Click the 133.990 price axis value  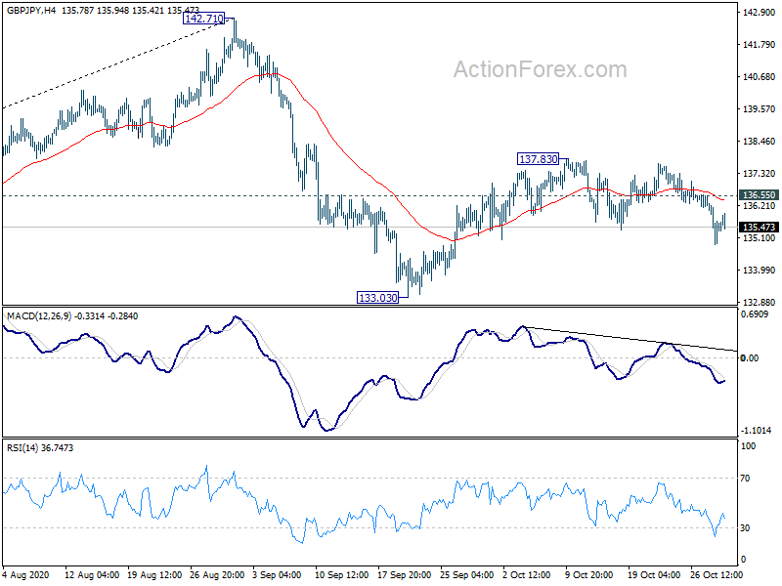coord(760,271)
